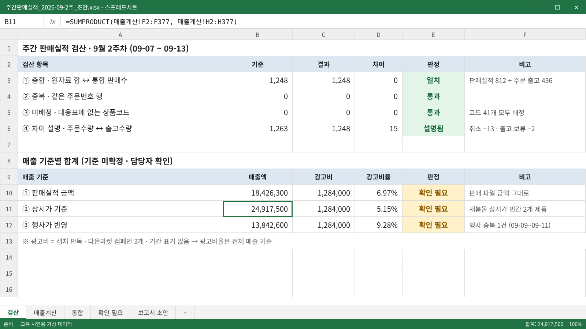The width and height of the screenshot is (586, 329).
Task: Click the 9.28% 광고비율 cell
Action: pos(378,225)
